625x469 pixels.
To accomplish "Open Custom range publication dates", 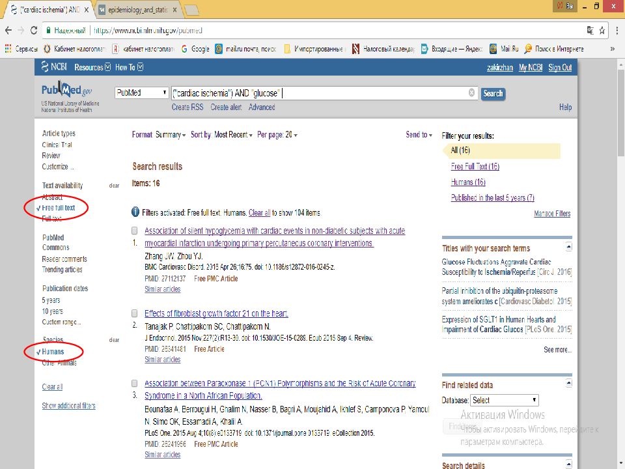I will click(x=61, y=322).
